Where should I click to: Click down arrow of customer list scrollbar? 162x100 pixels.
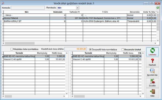158,41
